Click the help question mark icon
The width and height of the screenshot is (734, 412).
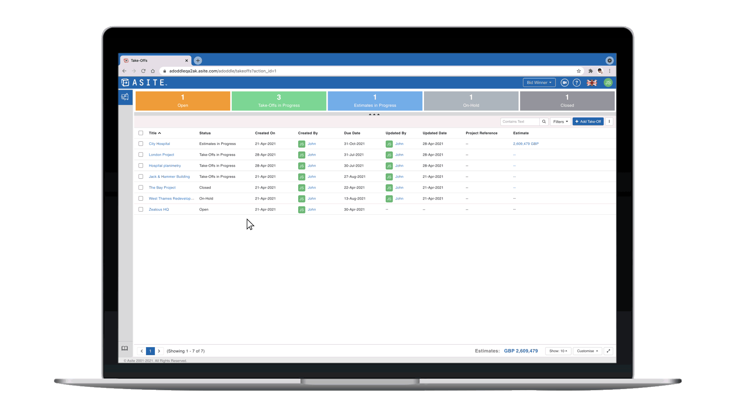577,82
